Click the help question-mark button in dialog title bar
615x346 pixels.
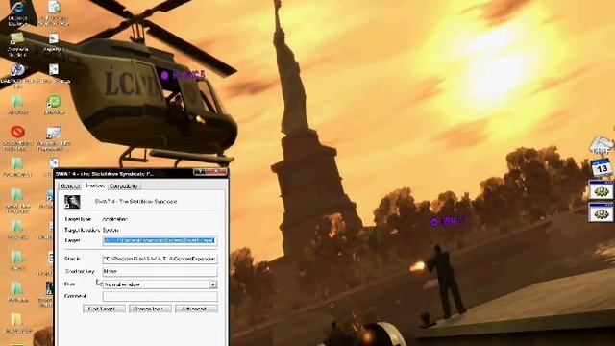199,172
